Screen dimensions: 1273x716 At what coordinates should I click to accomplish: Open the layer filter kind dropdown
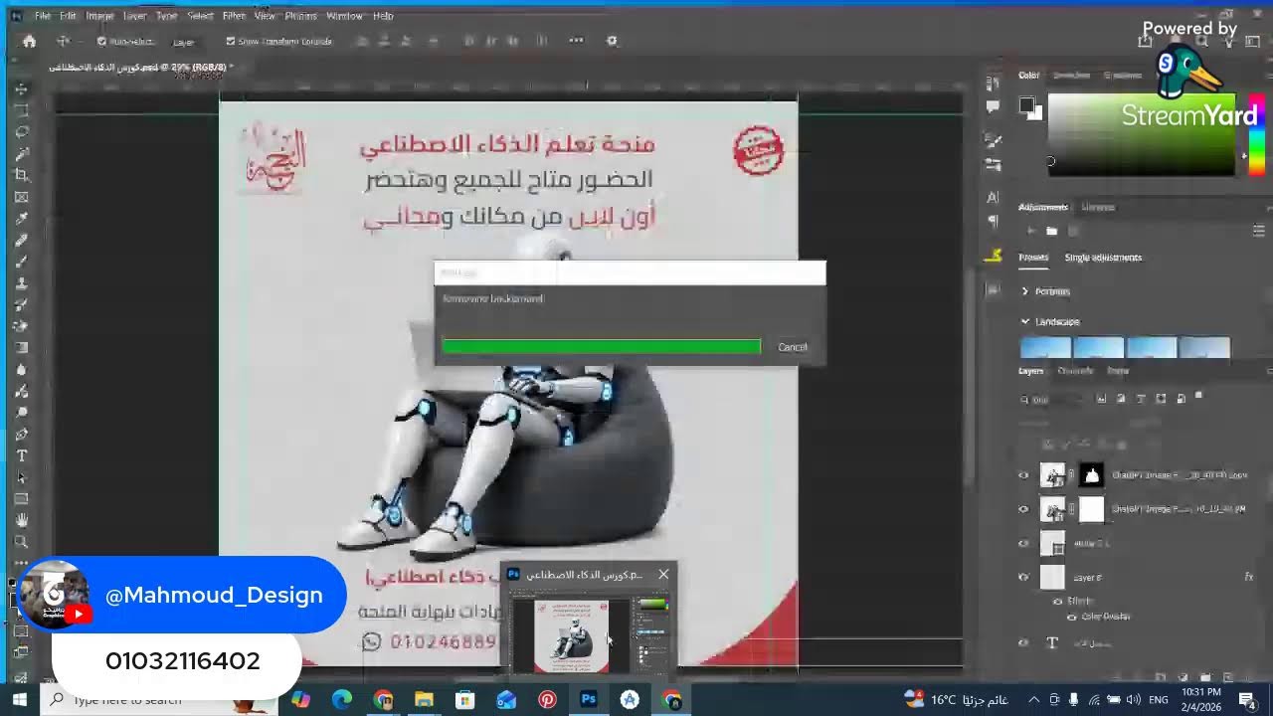(x=1054, y=399)
